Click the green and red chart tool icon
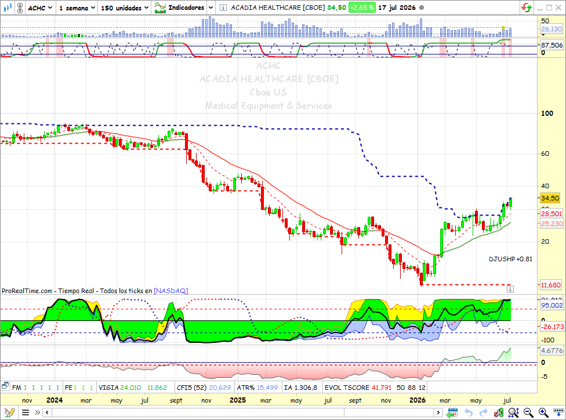 (x=499, y=412)
